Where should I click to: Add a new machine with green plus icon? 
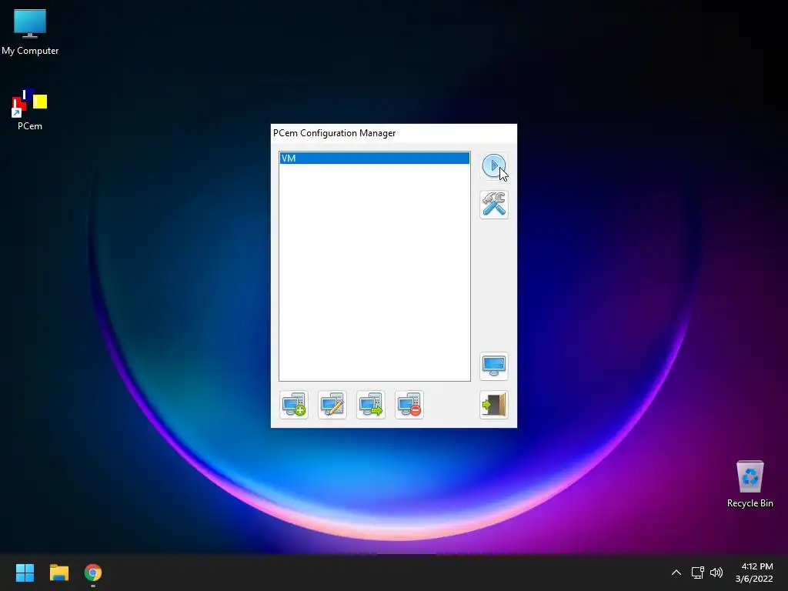pos(294,405)
